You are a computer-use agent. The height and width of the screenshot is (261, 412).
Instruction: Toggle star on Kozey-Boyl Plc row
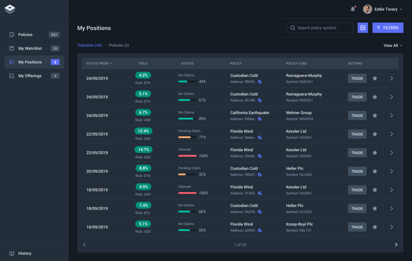click(375, 227)
